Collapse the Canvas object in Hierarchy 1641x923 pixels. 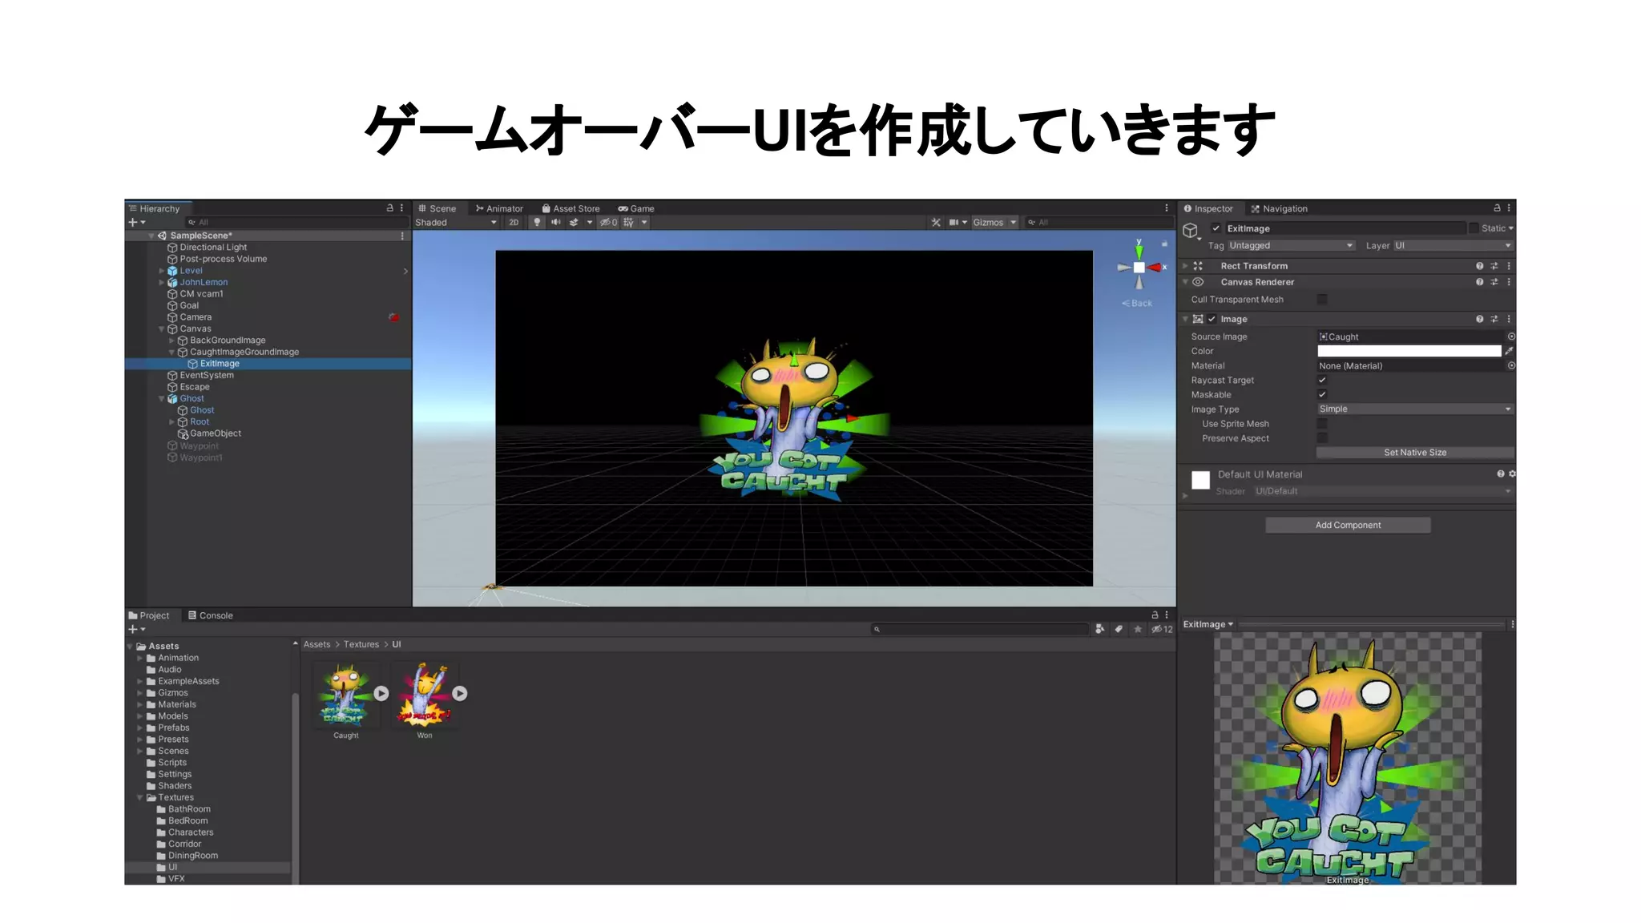point(162,328)
